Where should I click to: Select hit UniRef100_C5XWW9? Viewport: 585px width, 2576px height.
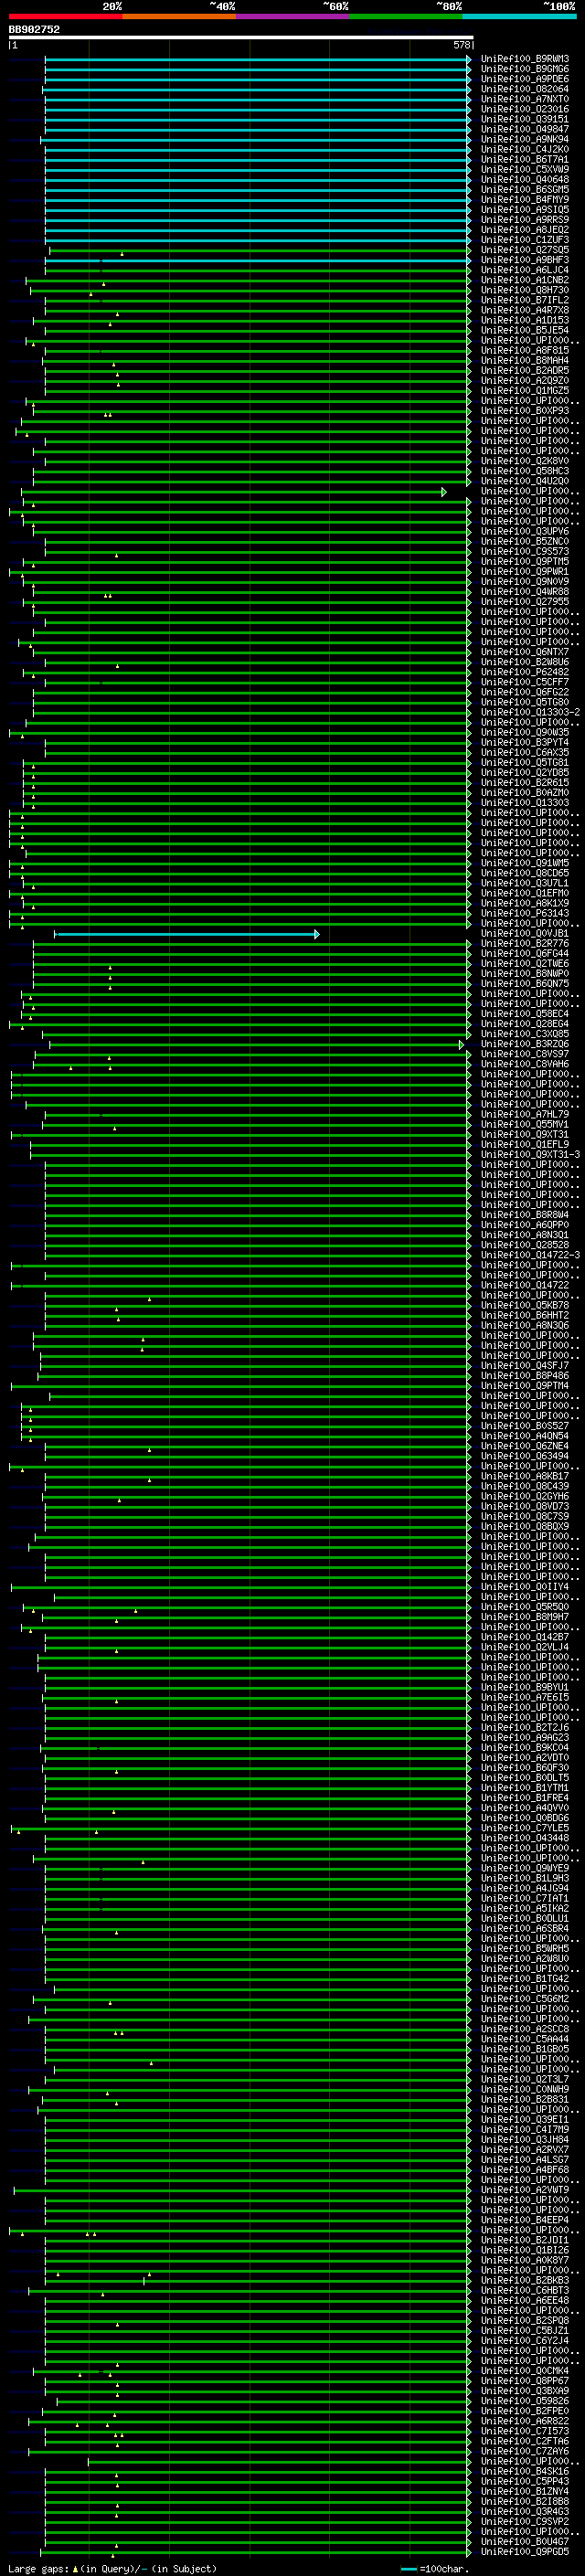pyautogui.click(x=525, y=170)
